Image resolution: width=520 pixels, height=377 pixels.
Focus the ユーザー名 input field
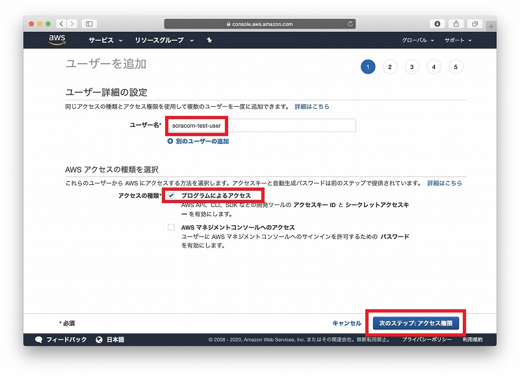[262, 126]
